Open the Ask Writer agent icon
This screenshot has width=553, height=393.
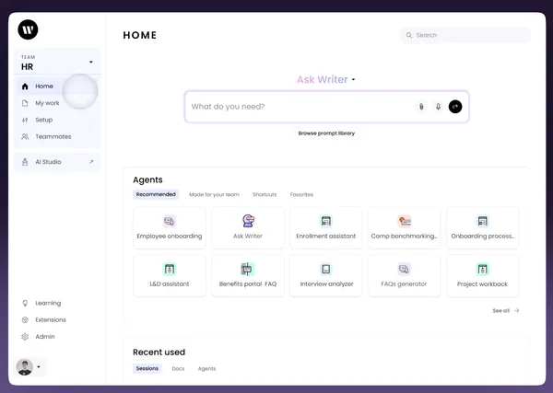pyautogui.click(x=248, y=221)
